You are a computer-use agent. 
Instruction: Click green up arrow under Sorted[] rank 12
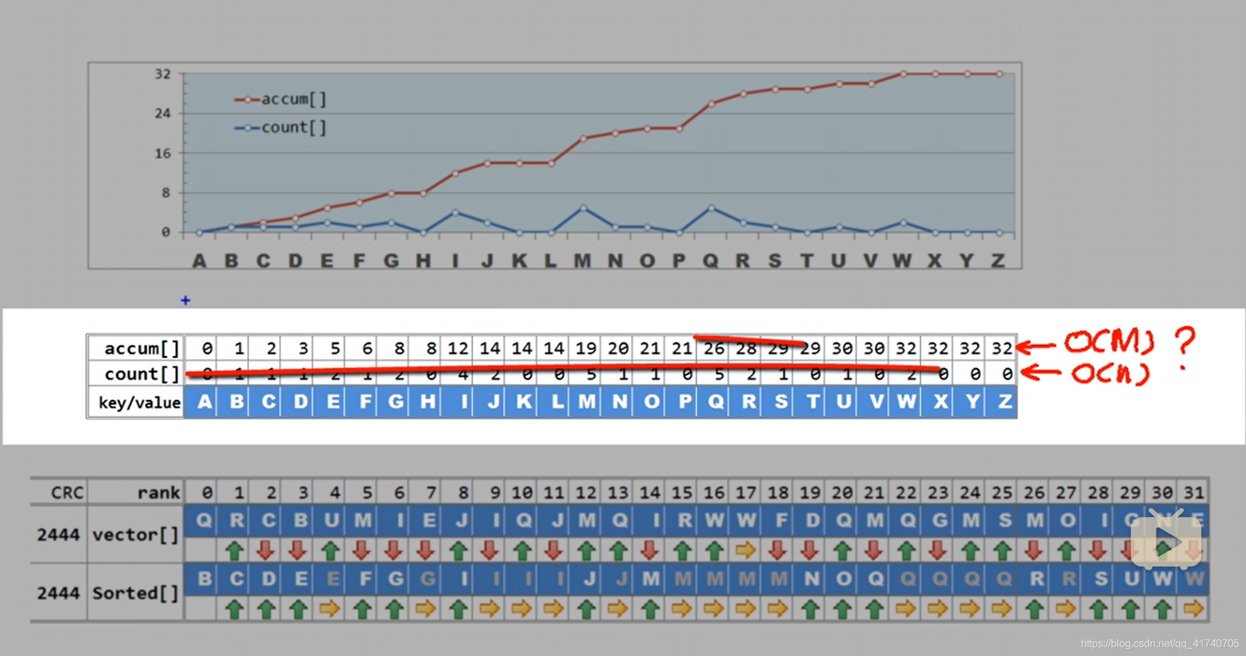pyautogui.click(x=586, y=609)
